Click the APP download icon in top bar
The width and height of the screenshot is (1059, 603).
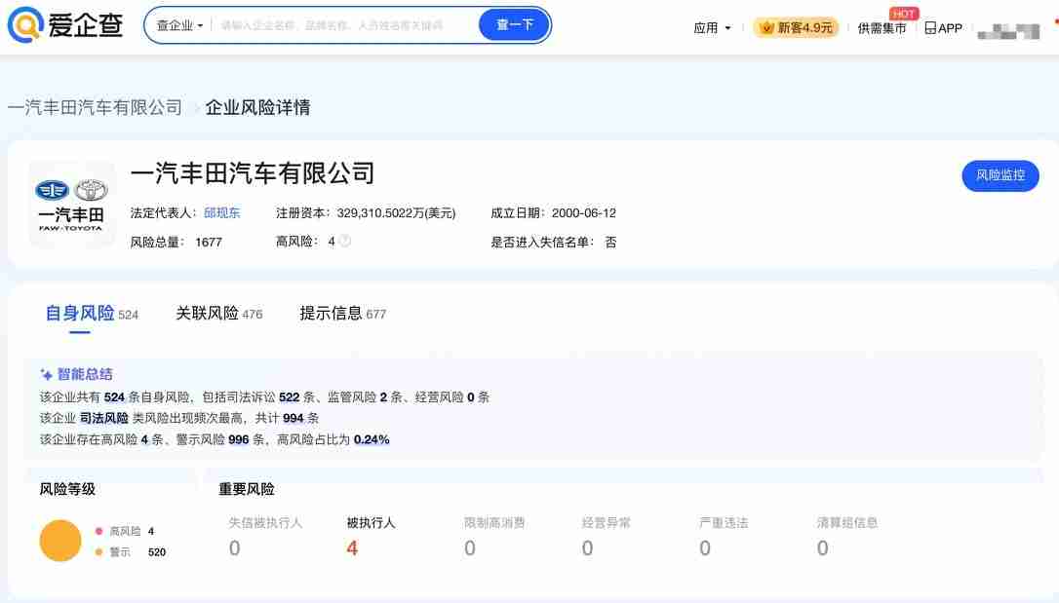tap(928, 27)
